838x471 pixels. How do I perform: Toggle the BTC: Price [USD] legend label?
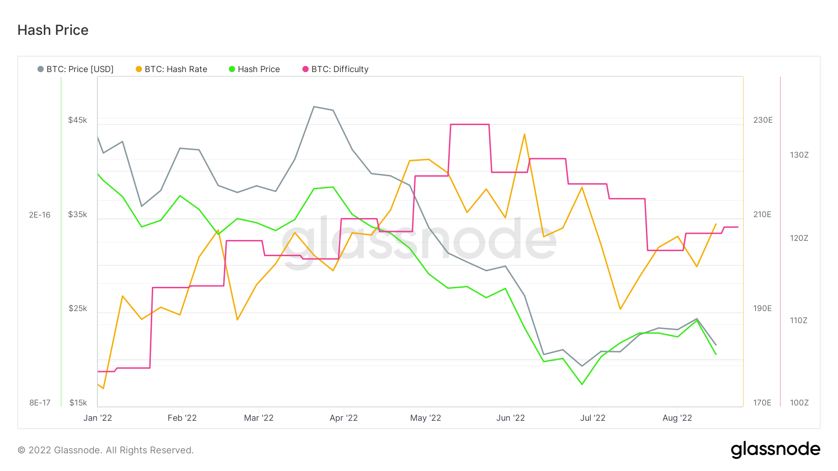[x=80, y=69]
